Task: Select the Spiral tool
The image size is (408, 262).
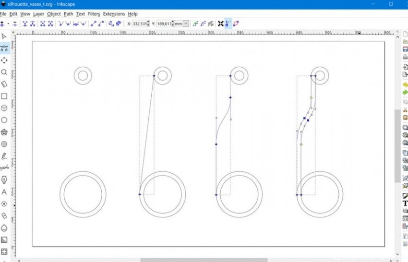Action: (4, 144)
